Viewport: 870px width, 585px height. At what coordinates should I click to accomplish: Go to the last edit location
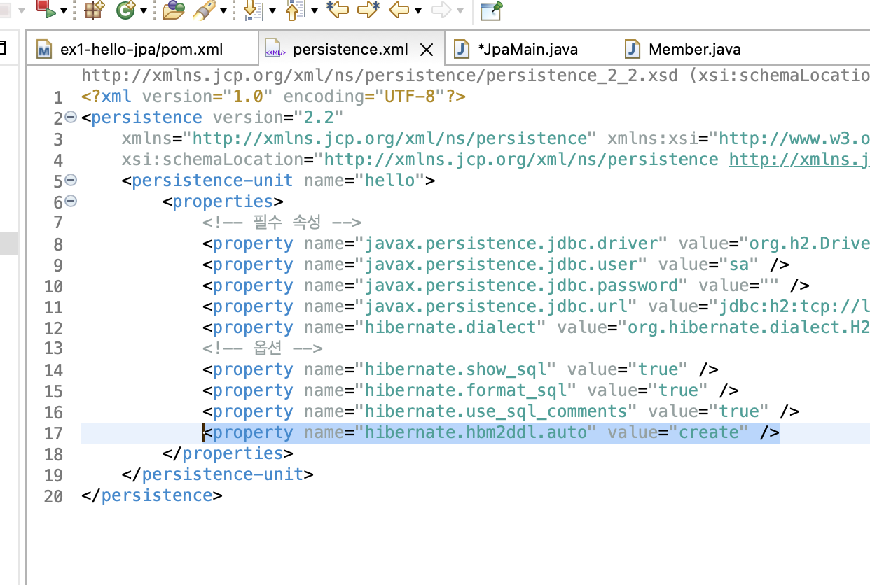pyautogui.click(x=338, y=10)
